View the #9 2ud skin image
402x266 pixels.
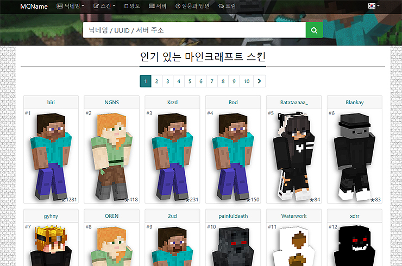pyautogui.click(x=172, y=246)
